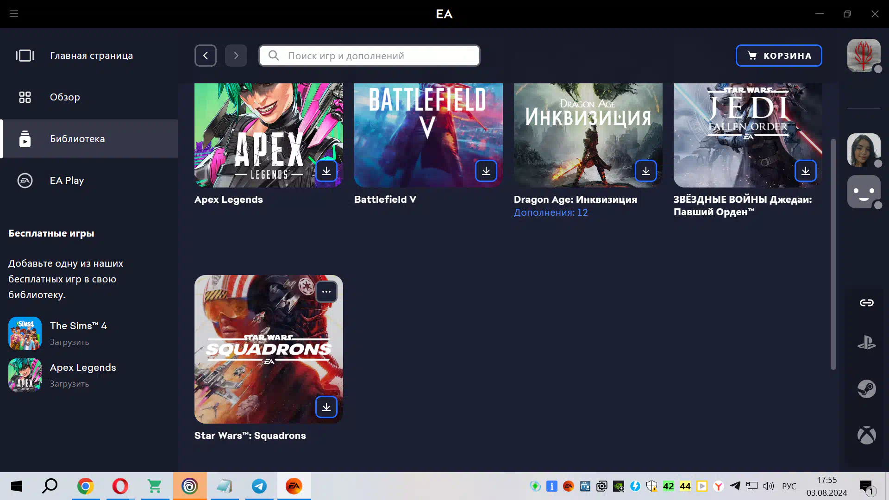Image resolution: width=889 pixels, height=500 pixels.
Task: Click the Дополнения: 12 link
Action: 551,212
